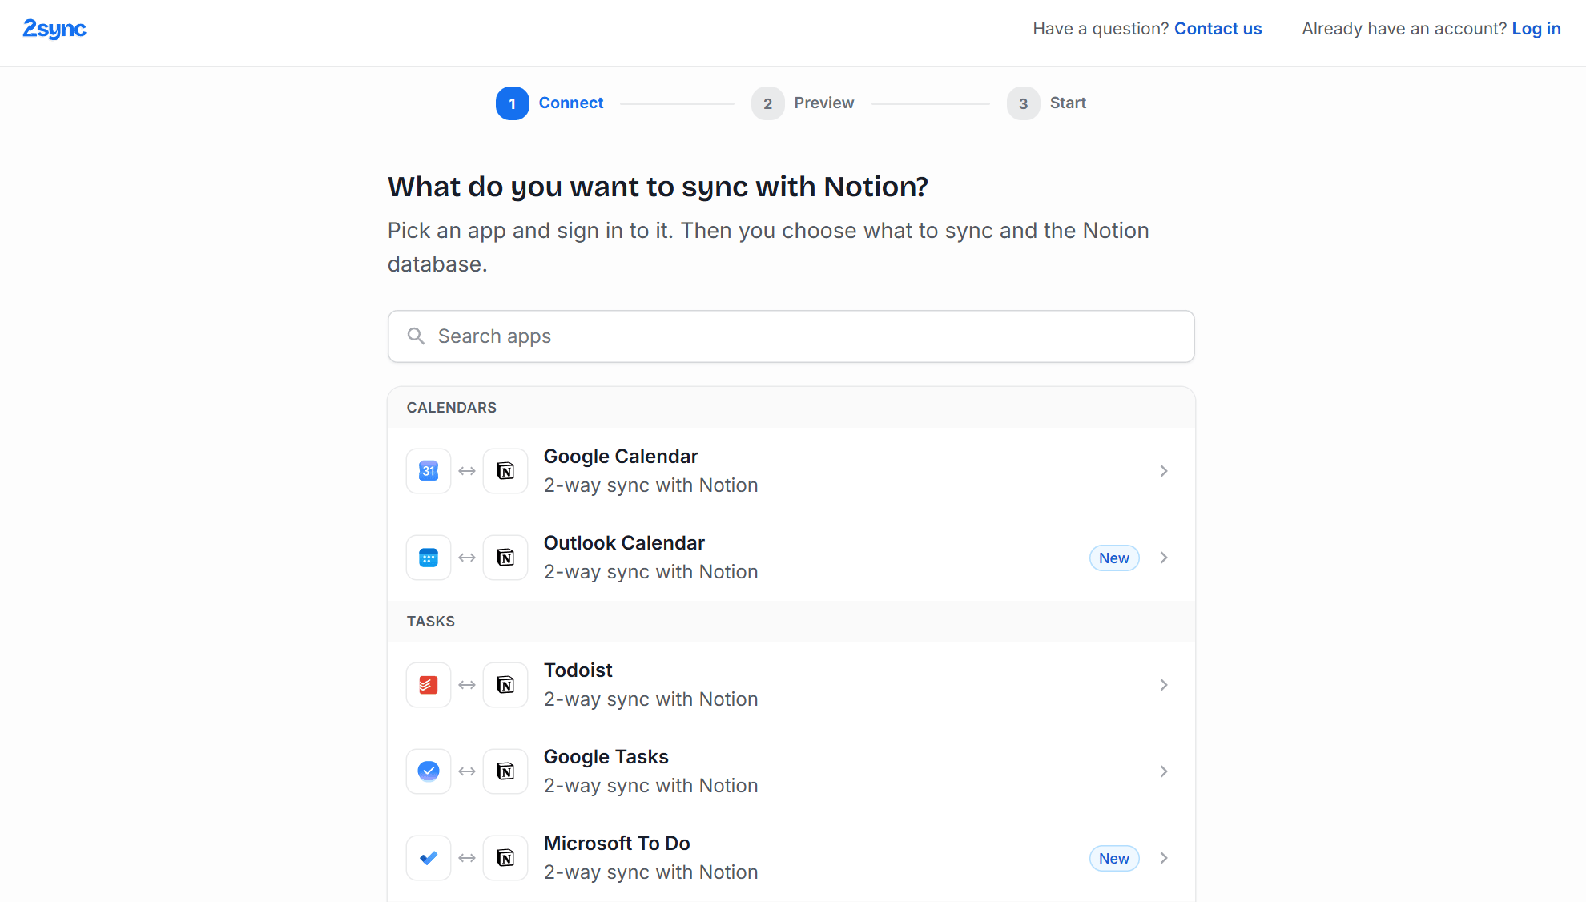This screenshot has height=902, width=1586.
Task: Click the magnifier icon in search box
Action: (x=416, y=336)
